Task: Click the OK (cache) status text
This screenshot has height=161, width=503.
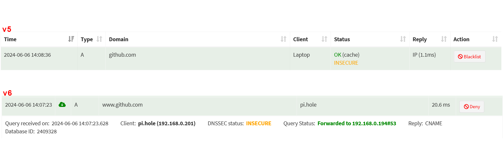Action: tap(346, 55)
